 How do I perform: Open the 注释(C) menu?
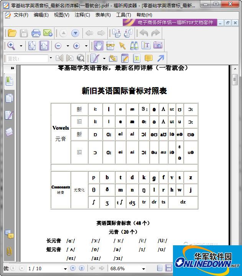coord(82,15)
